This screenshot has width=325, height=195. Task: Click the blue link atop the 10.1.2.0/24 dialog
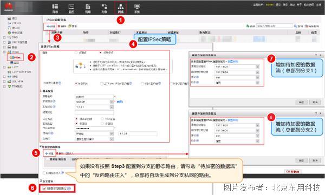pyautogui.click(x=233, y=62)
